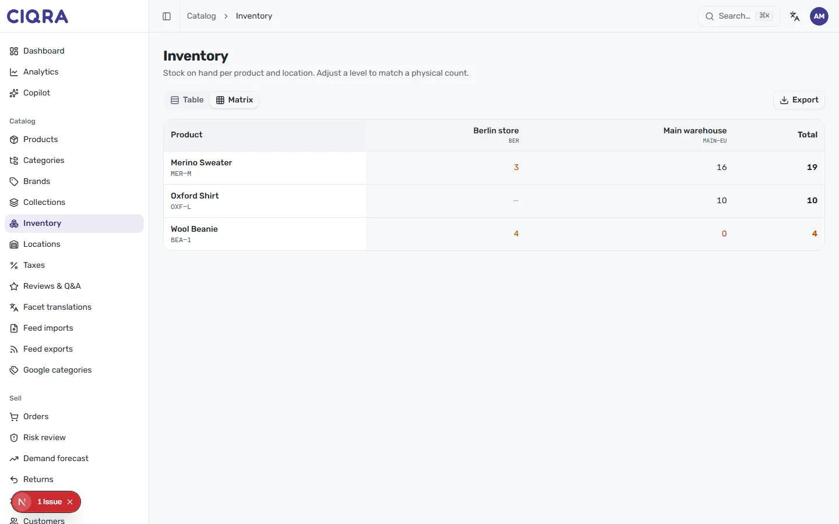This screenshot has height=524, width=839.
Task: Open Analytics page
Action: tap(74, 72)
